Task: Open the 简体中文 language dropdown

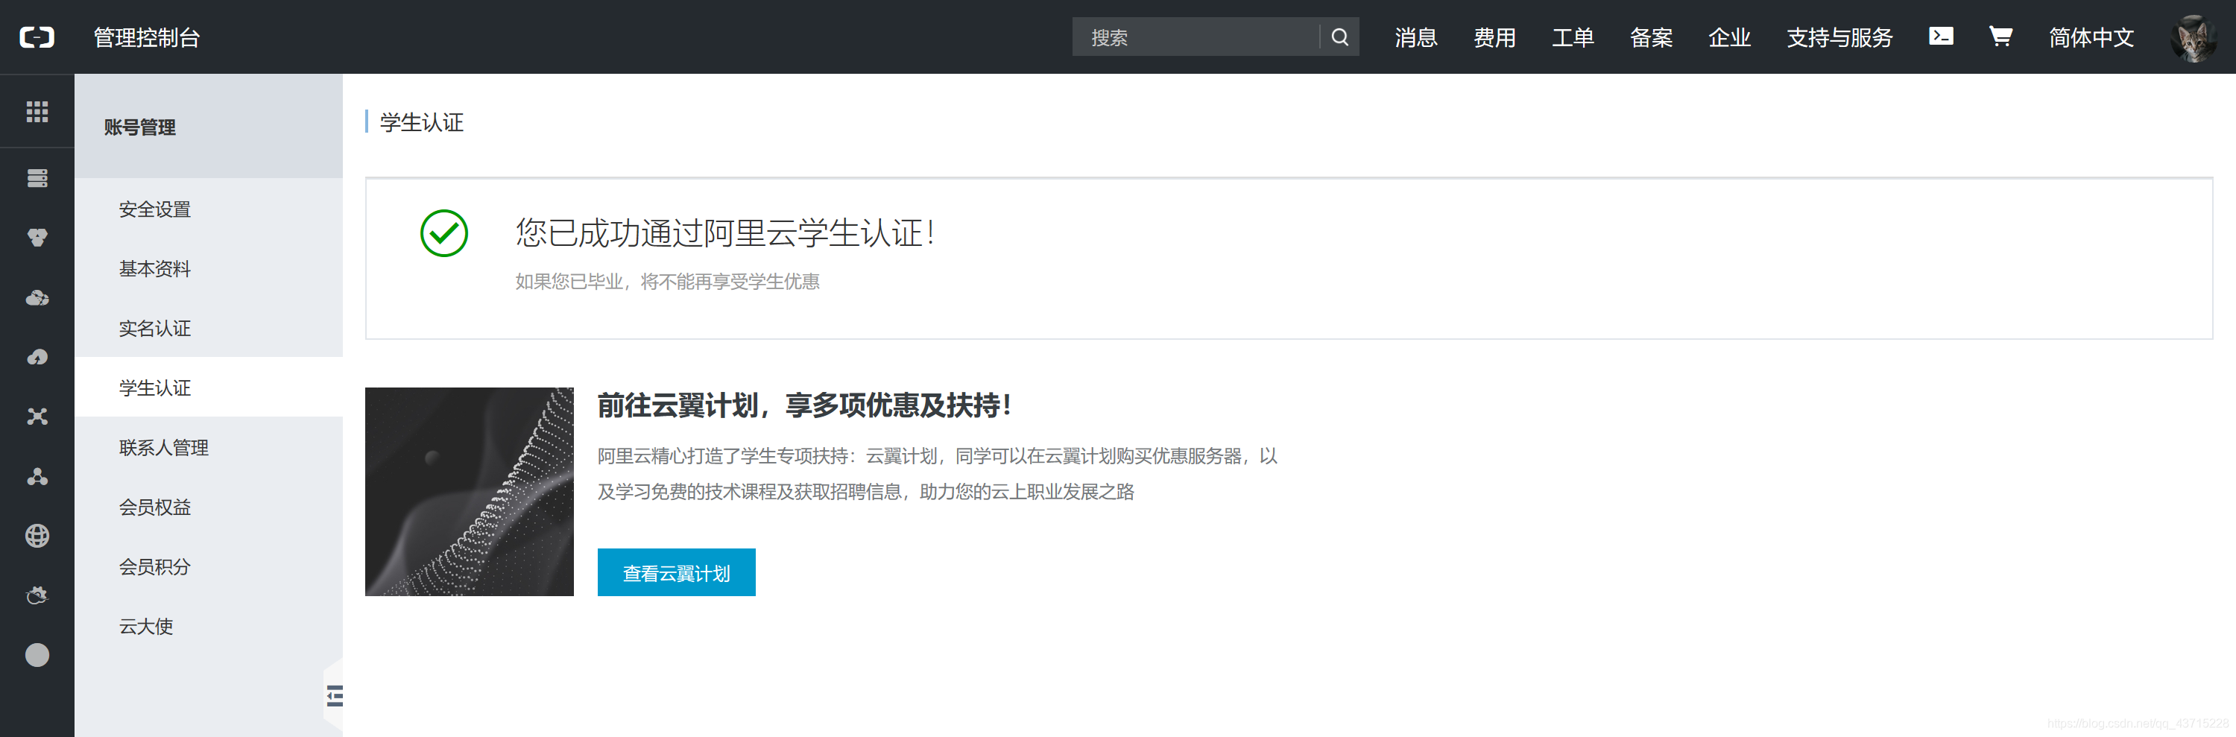Action: [x=2091, y=37]
